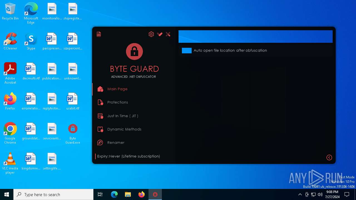This screenshot has width=356, height=200.
Task: Open Adobe Acrobat shortcut
Action: 10,73
